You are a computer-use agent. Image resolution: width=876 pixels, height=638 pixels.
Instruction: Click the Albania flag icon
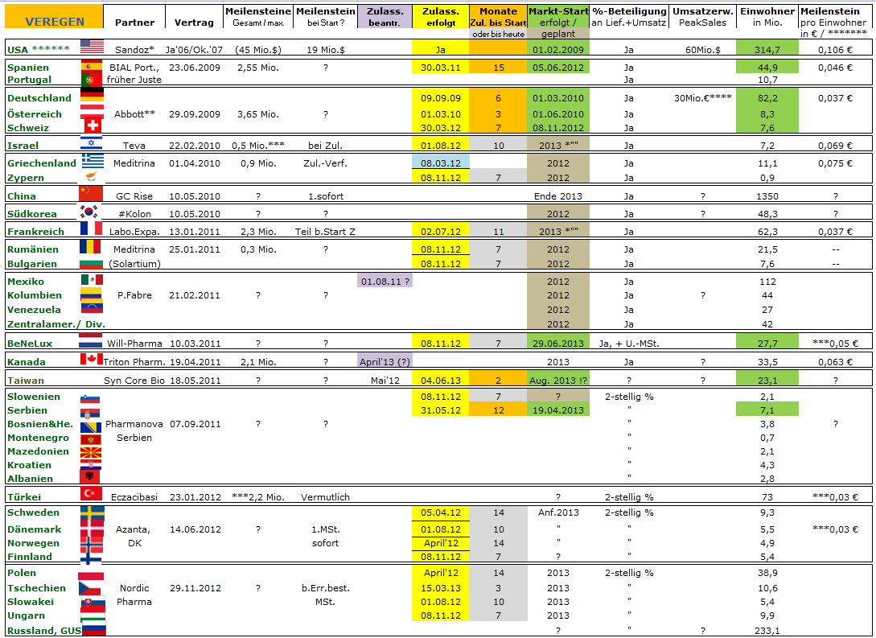[x=91, y=476]
